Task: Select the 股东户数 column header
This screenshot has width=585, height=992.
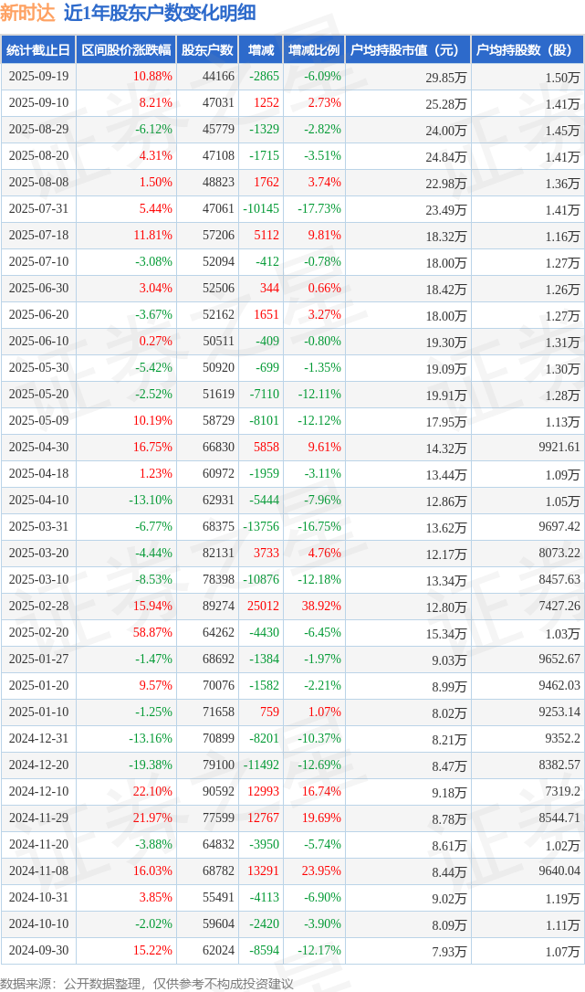Action: [x=207, y=50]
